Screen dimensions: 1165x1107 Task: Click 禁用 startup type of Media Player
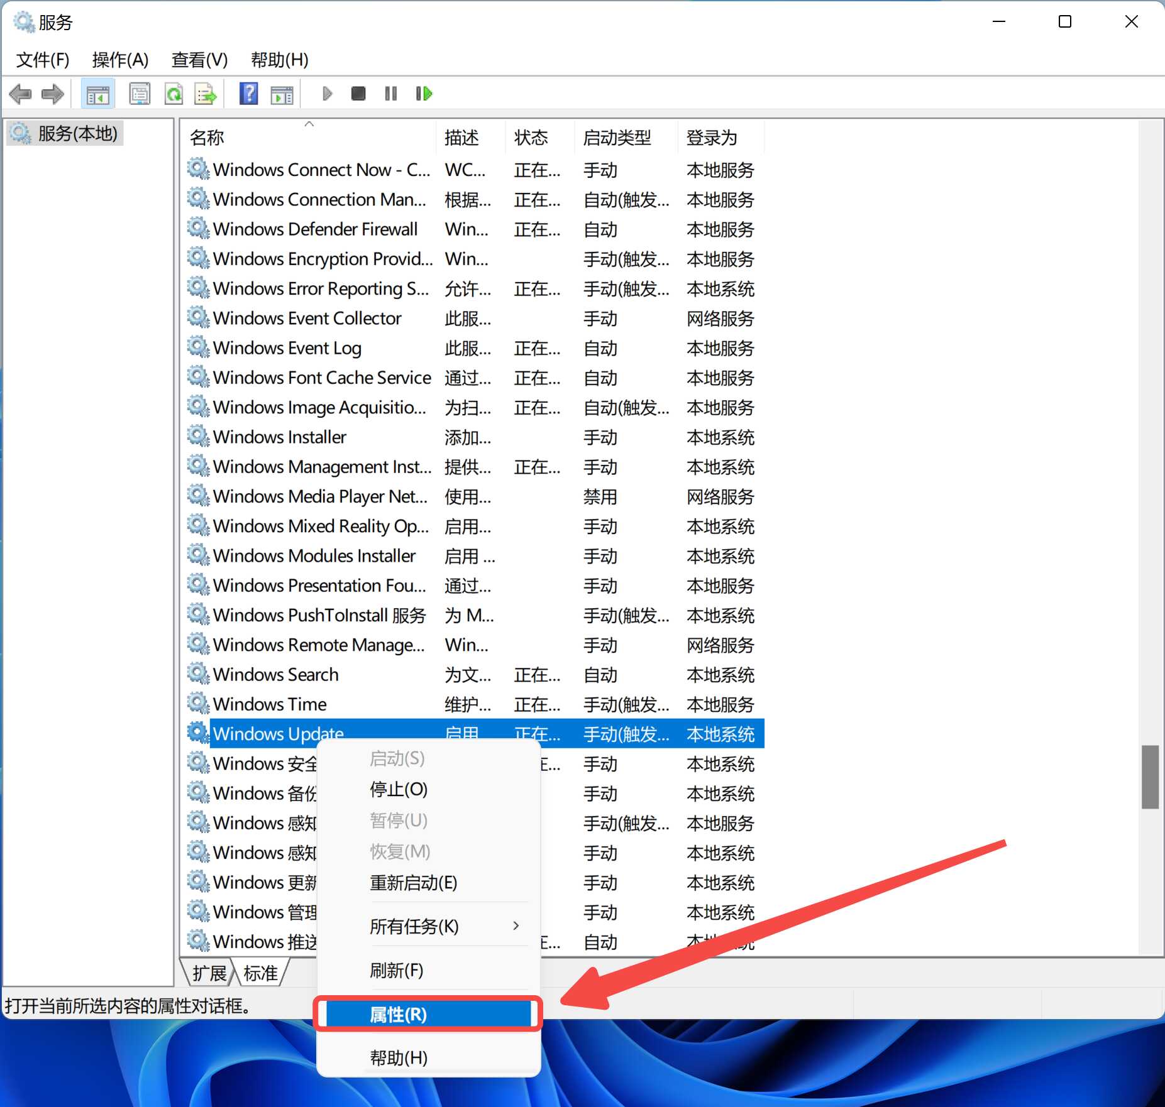coord(600,496)
